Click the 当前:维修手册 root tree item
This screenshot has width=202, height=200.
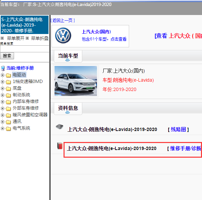pos(20,68)
